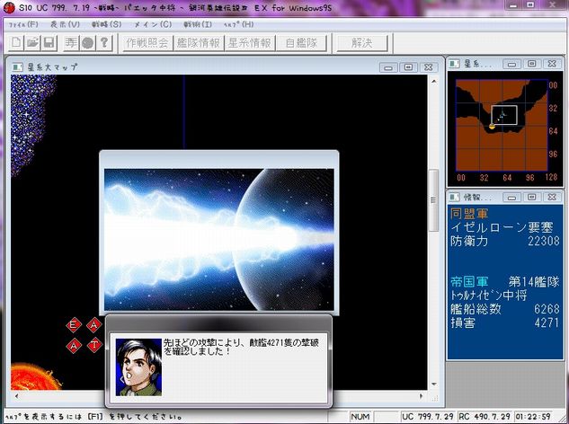Click the round gray circle toolbar icon
The width and height of the screenshot is (569, 424).
pos(87,43)
